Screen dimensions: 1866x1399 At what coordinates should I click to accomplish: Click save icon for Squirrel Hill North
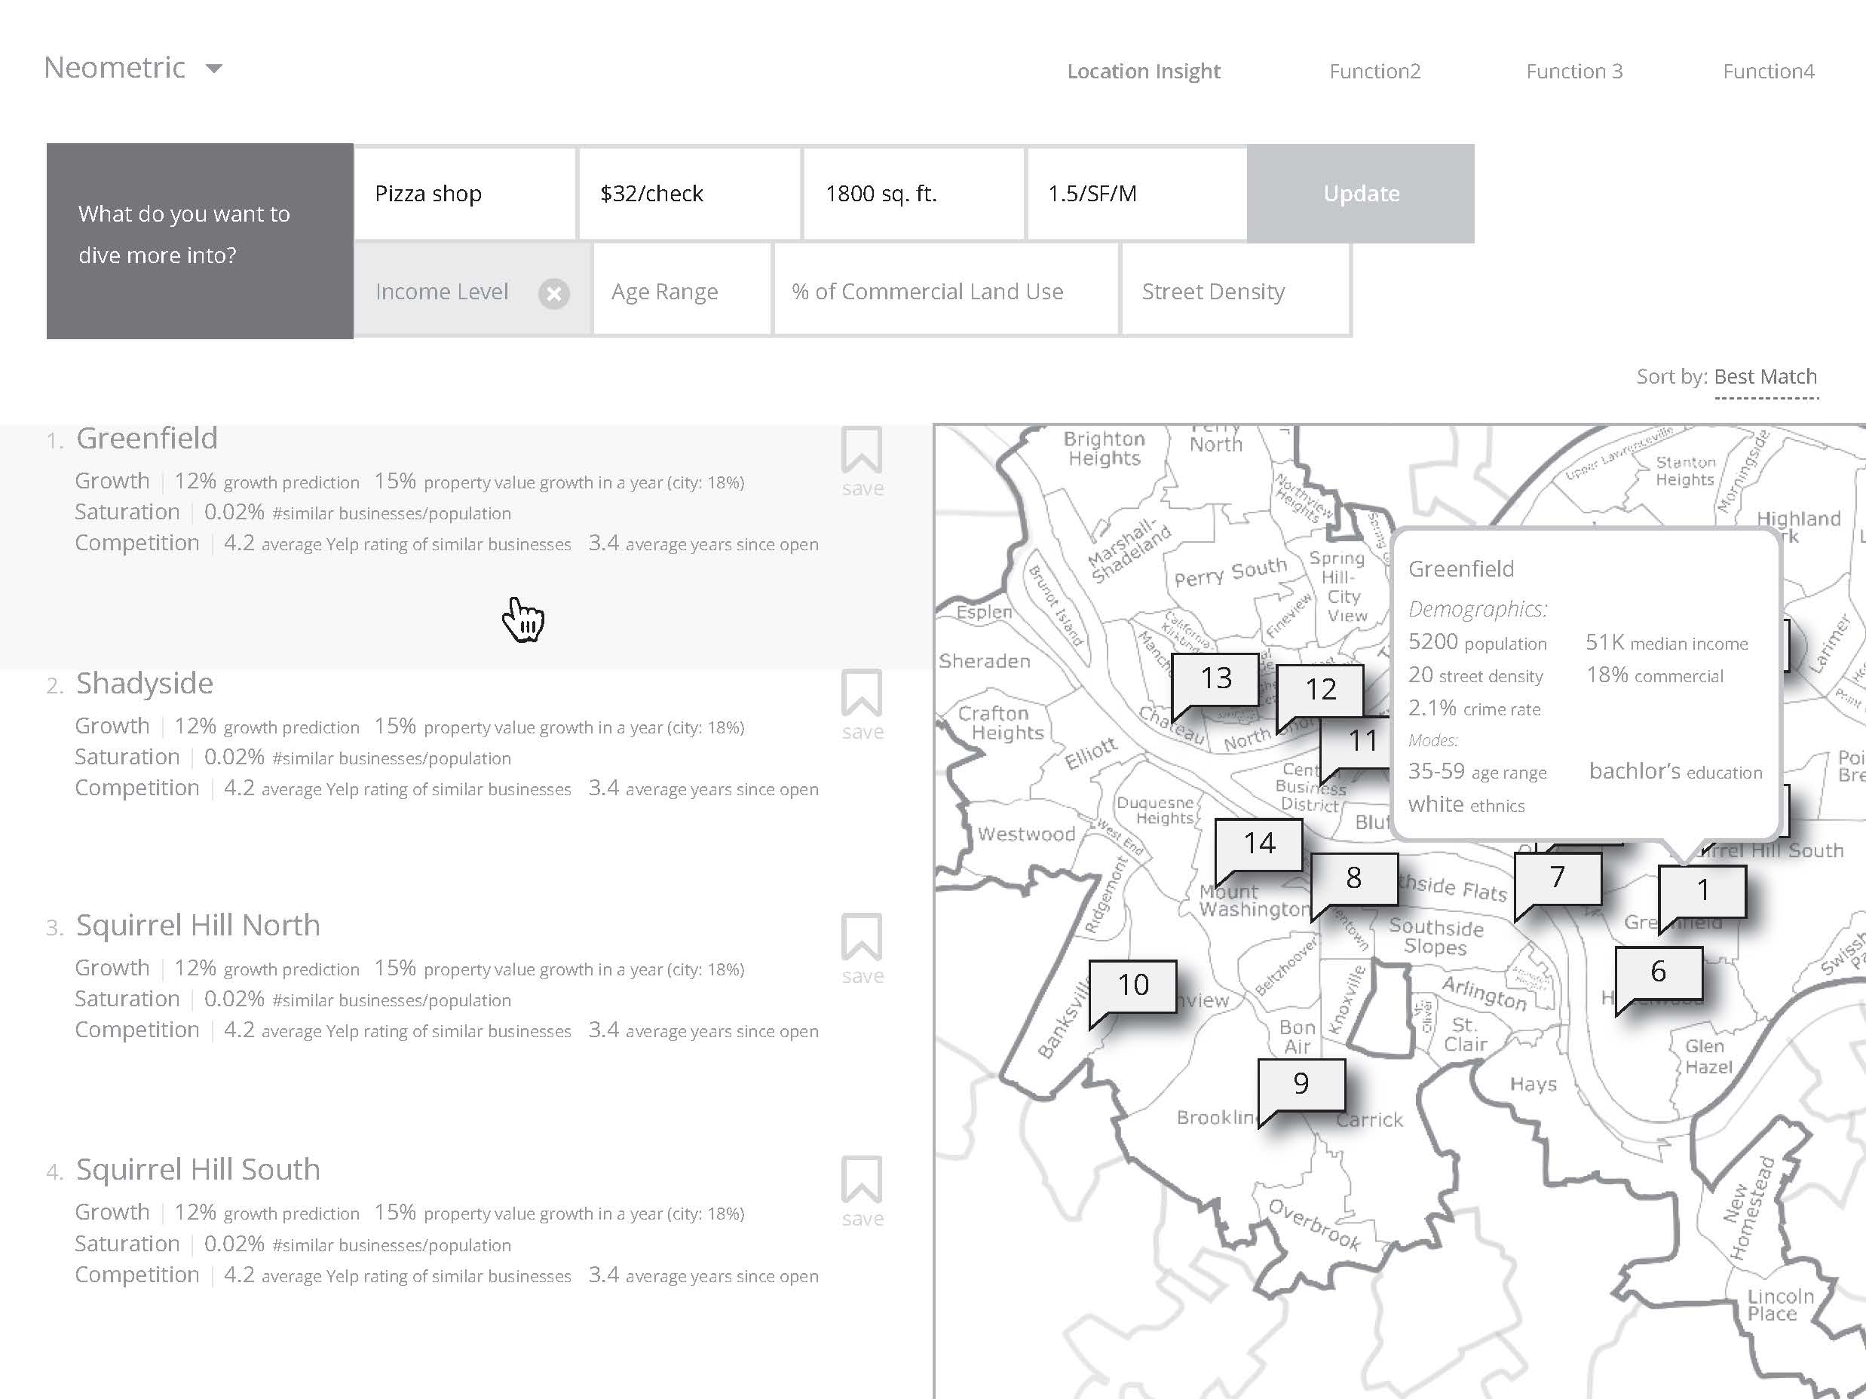[861, 938]
